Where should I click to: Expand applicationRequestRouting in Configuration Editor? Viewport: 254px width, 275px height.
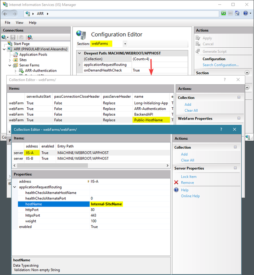(79, 65)
